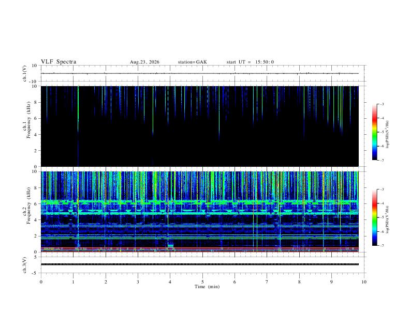Click the 10 minute tick label
410x316 pixels.
coord(364,282)
